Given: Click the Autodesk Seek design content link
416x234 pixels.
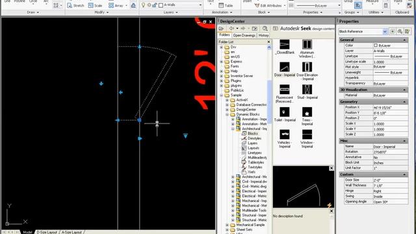Looking at the screenshot, I should pos(307,29).
